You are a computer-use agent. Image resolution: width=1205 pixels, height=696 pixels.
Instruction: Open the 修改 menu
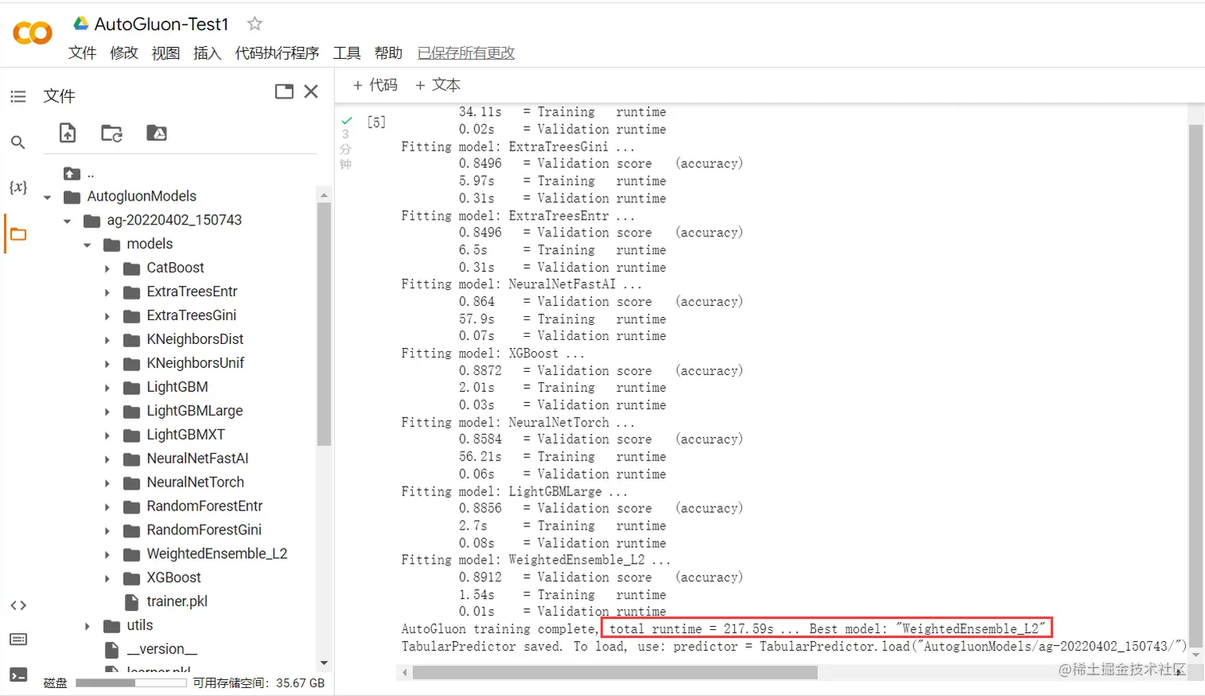tap(124, 53)
